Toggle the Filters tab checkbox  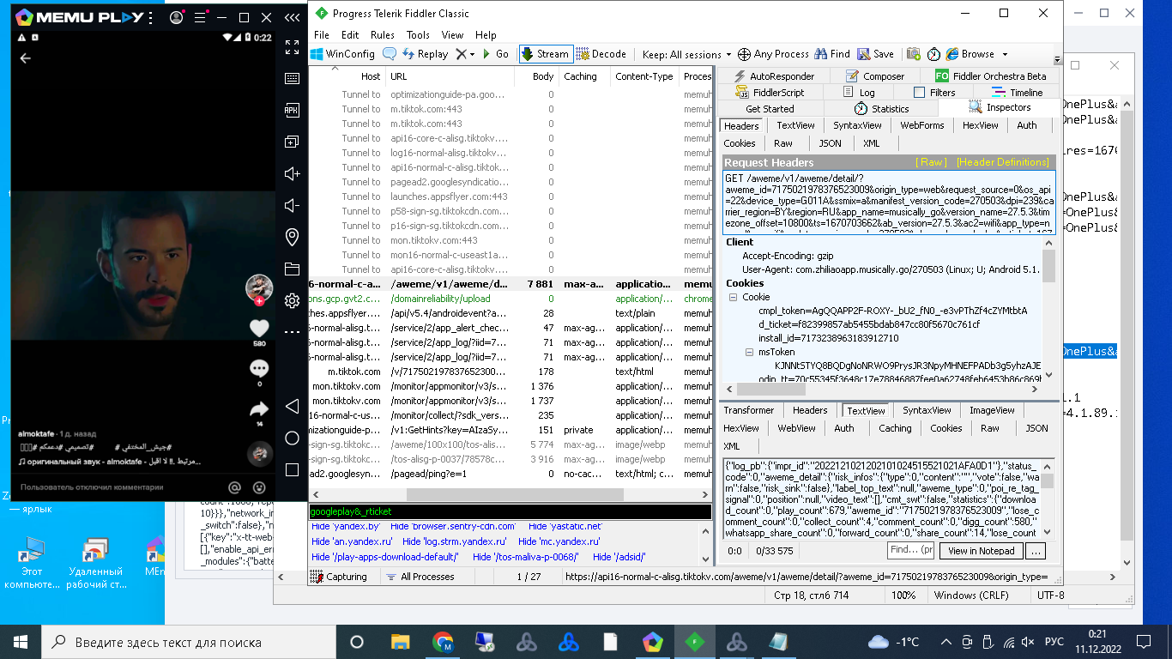click(x=919, y=93)
